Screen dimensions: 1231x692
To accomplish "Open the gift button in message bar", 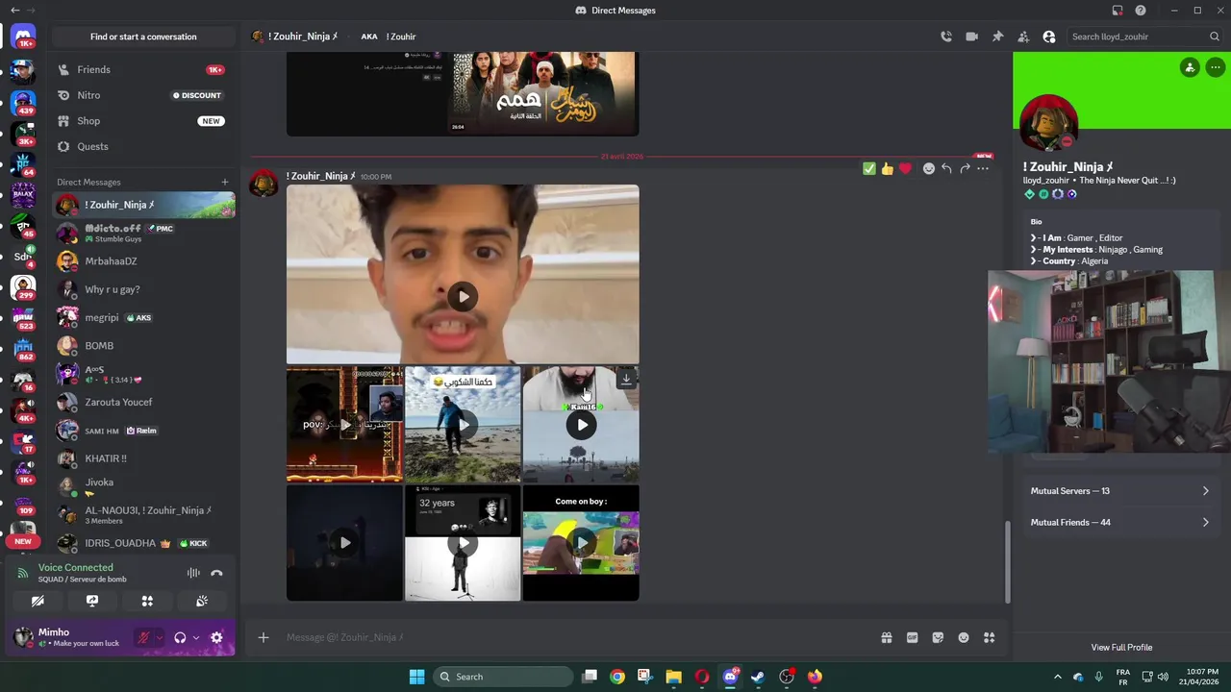I will click(886, 637).
